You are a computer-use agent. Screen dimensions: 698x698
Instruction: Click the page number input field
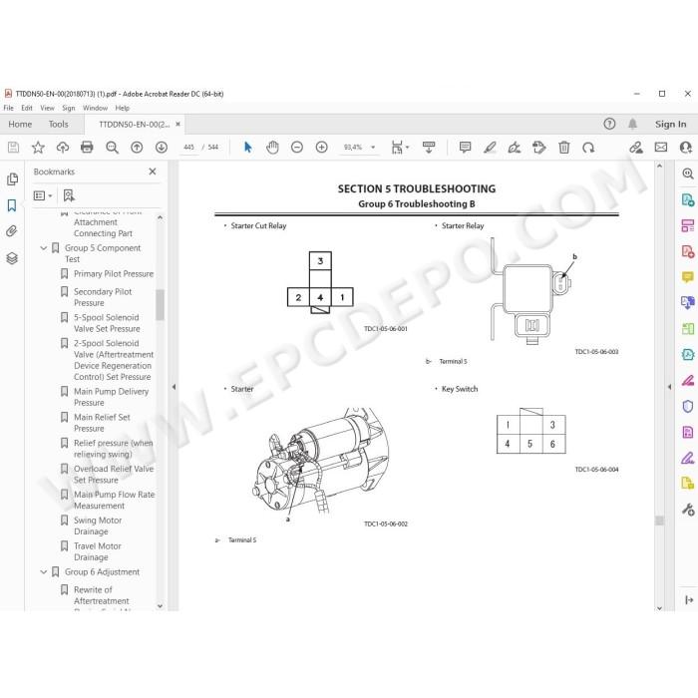pyautogui.click(x=188, y=148)
